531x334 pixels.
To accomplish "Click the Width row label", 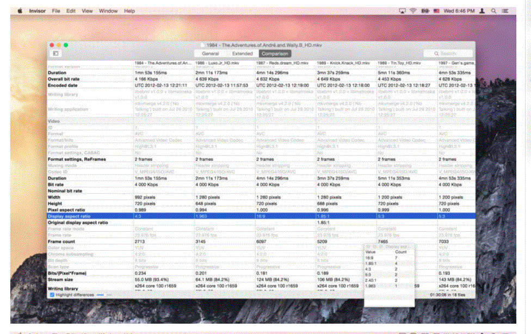I will tap(54, 197).
